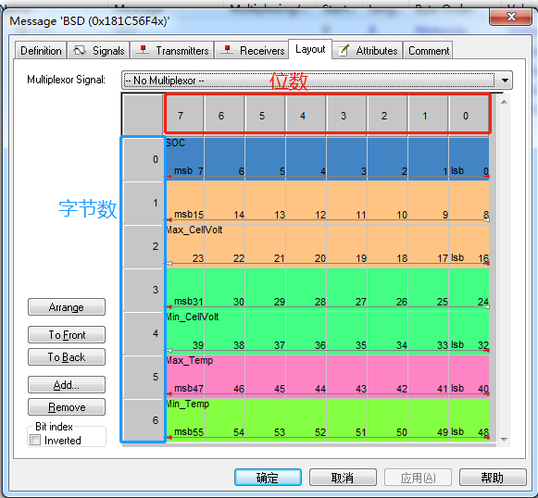Click the Arrange button
The image size is (538, 498).
(67, 307)
